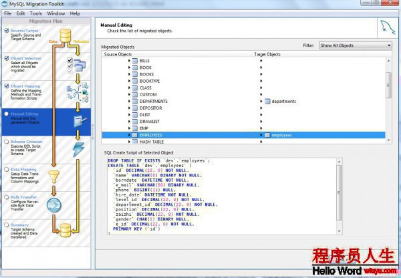Open the Show All Objects filter dropdown
Screen dimensions: 401x278
point(356,45)
